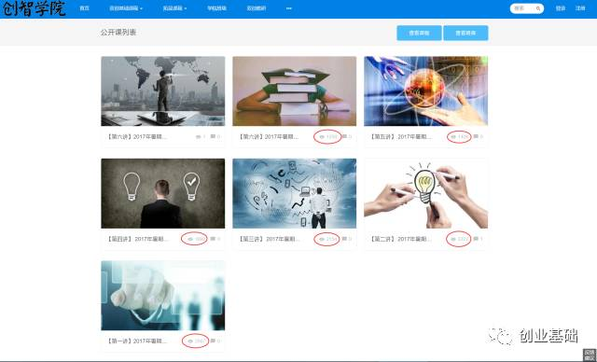This screenshot has height=362, width=597.
Task: Click the QR code icon at bottom-right corner
Action: pos(590,355)
